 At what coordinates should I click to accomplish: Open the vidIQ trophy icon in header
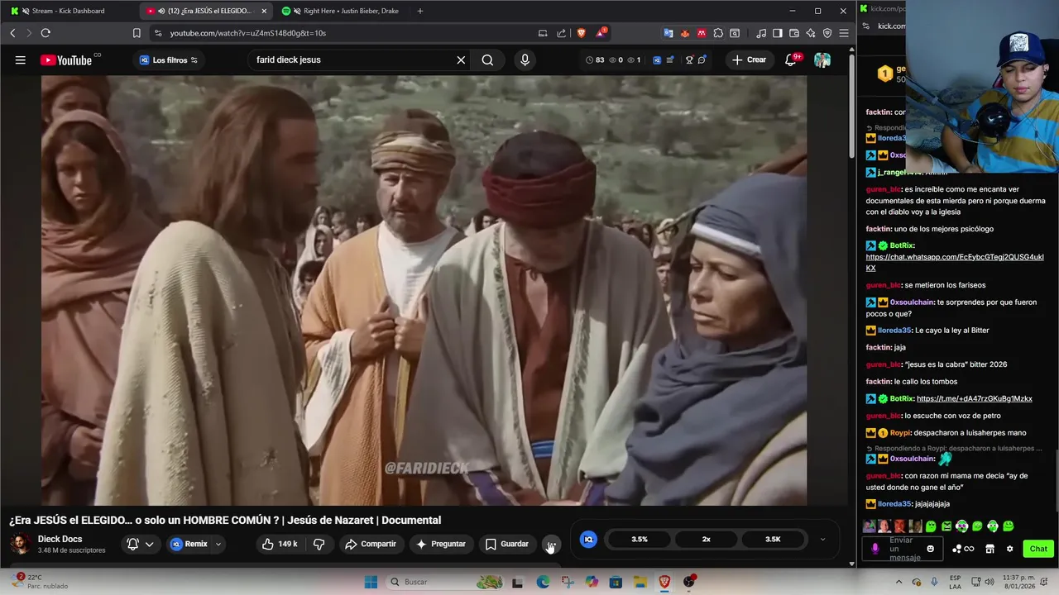689,59
